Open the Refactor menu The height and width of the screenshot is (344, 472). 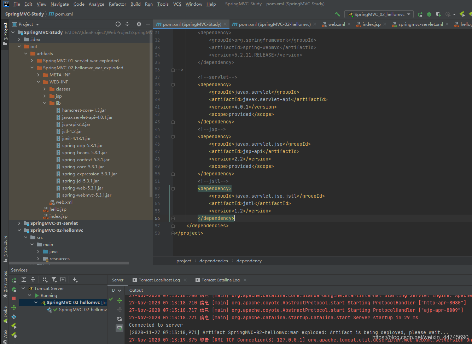(x=117, y=4)
